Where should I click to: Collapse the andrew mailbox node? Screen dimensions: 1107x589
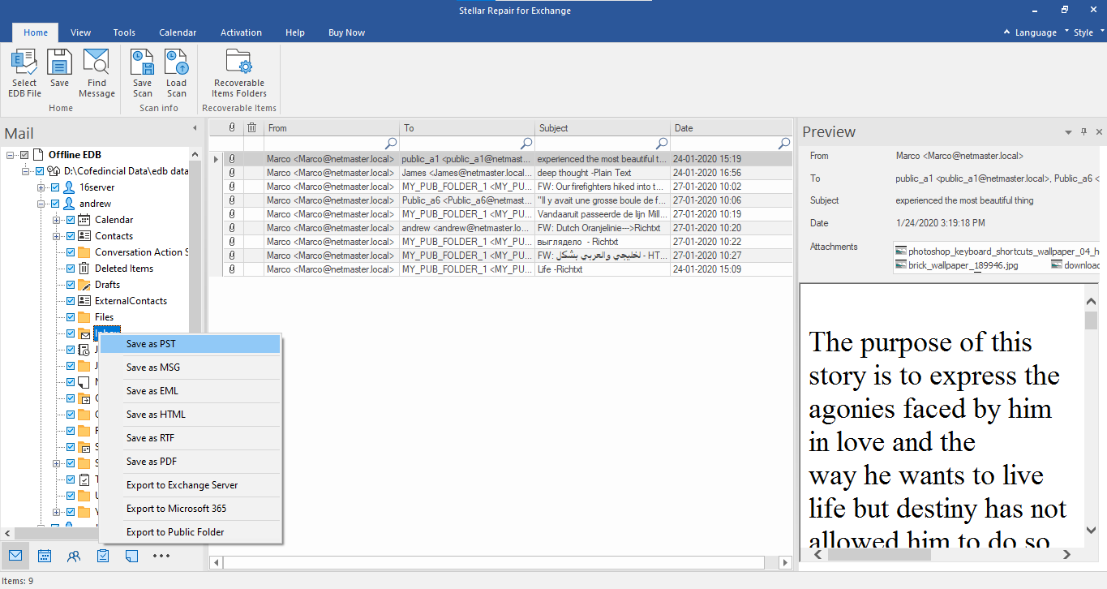pos(41,204)
